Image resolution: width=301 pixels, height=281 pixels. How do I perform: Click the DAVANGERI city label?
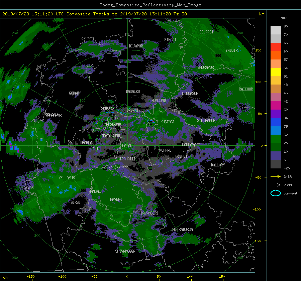click(149, 213)
